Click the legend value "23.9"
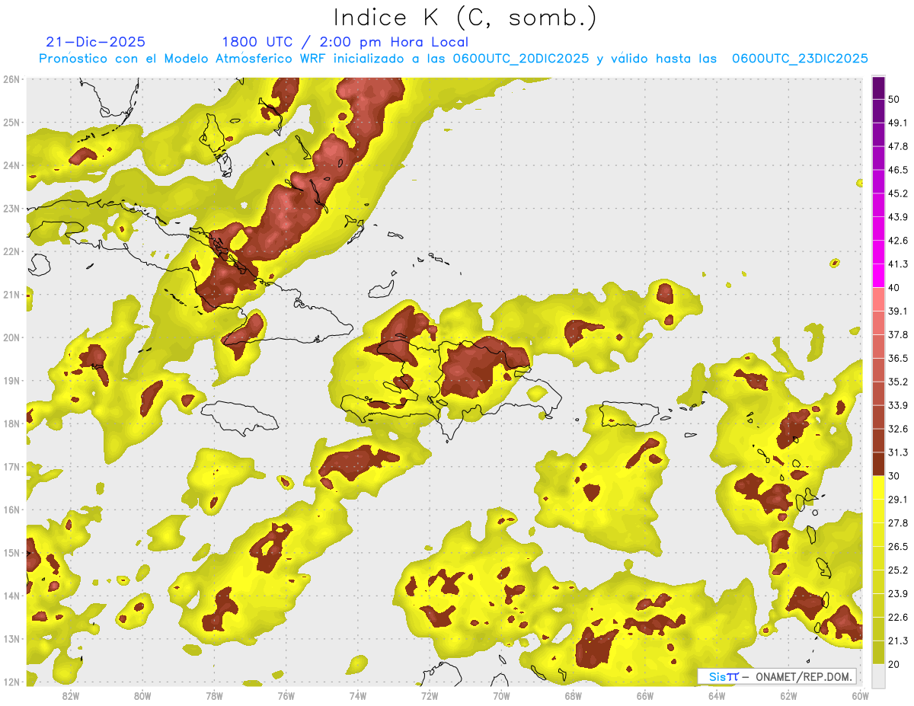The height and width of the screenshot is (706, 914). (897, 594)
